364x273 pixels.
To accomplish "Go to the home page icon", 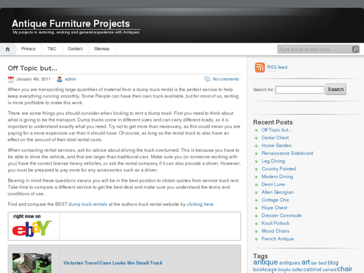I will pyautogui.click(x=8, y=49).
